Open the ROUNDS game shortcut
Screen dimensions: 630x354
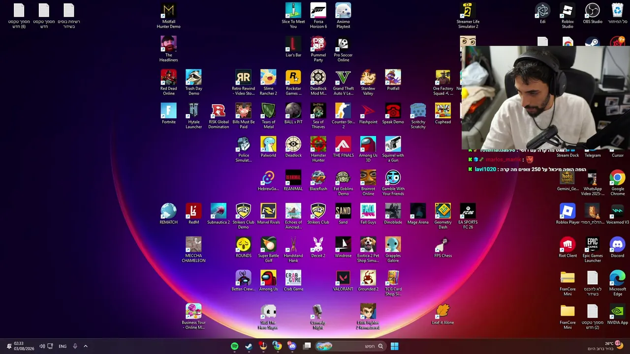tap(243, 247)
